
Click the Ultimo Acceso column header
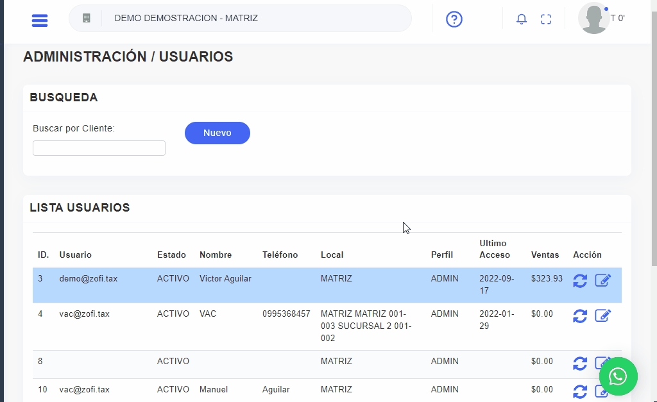494,249
